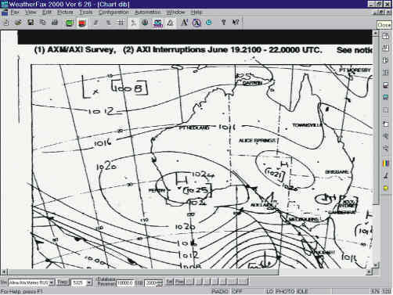Viewport: 393px width, 295px height.
Task: Click the Set button in bottom bar
Action: [x=169, y=282]
